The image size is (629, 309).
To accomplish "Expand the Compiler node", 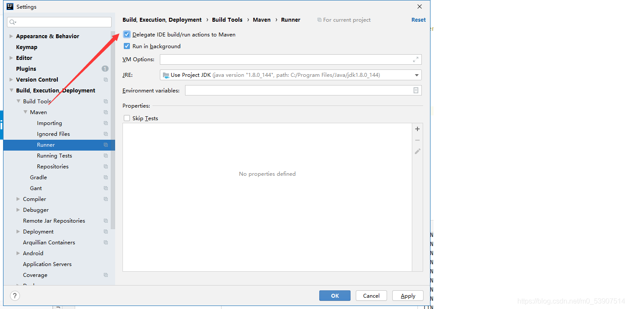I will tap(18, 199).
